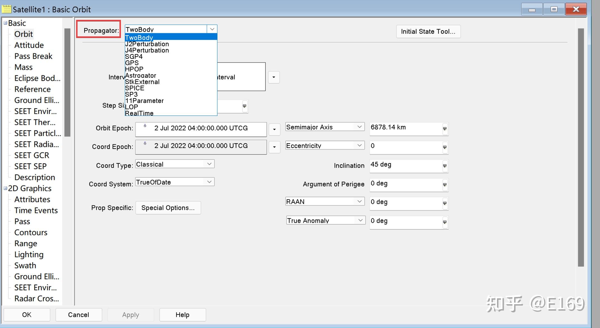This screenshot has height=328, width=600.
Task: Click unit icon beside Eccentricity value
Action: click(x=445, y=147)
